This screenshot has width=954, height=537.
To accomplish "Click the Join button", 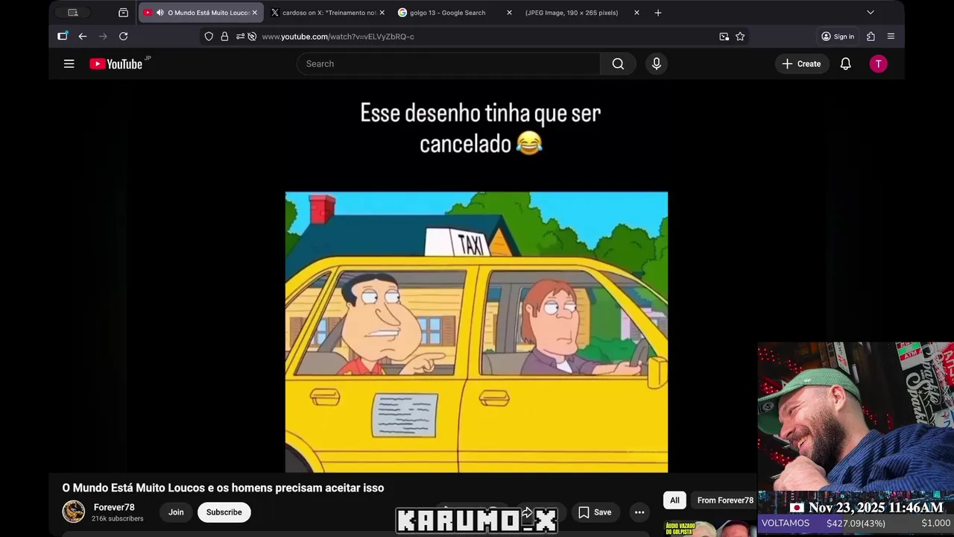I will tap(176, 512).
